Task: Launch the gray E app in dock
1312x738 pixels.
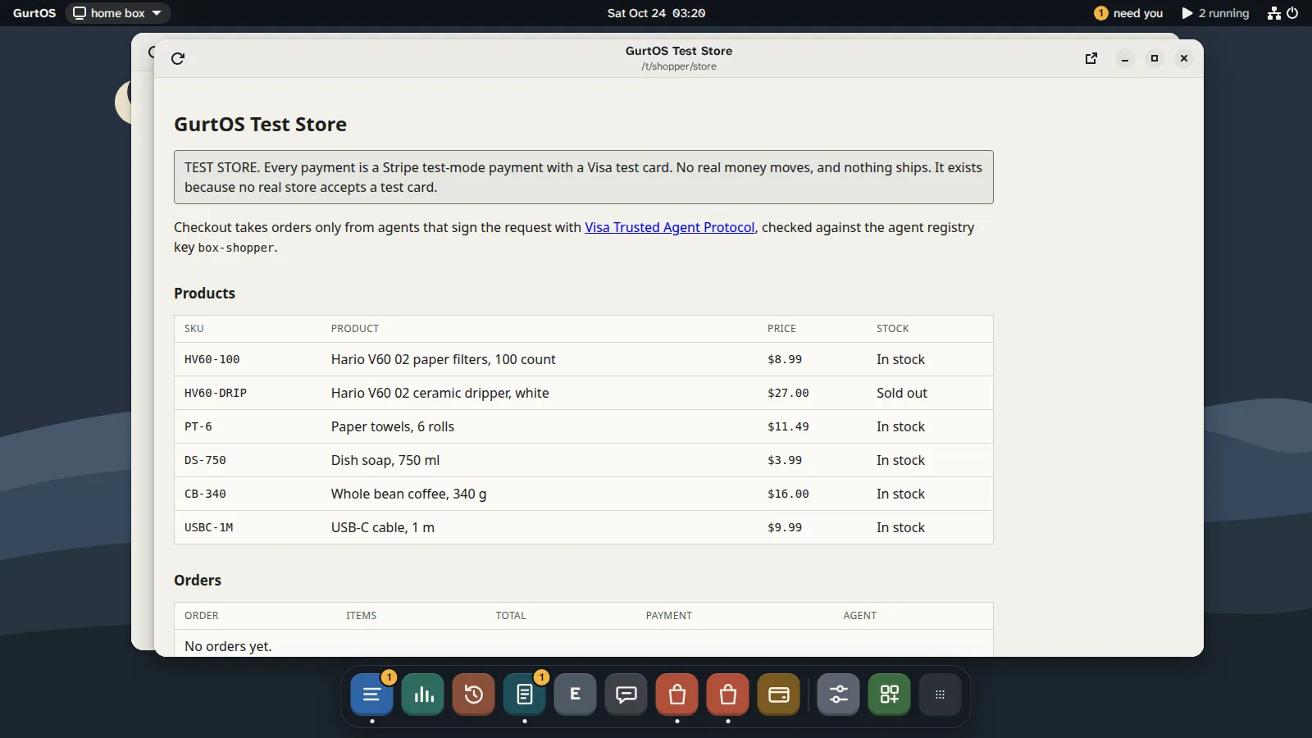Action: (576, 695)
